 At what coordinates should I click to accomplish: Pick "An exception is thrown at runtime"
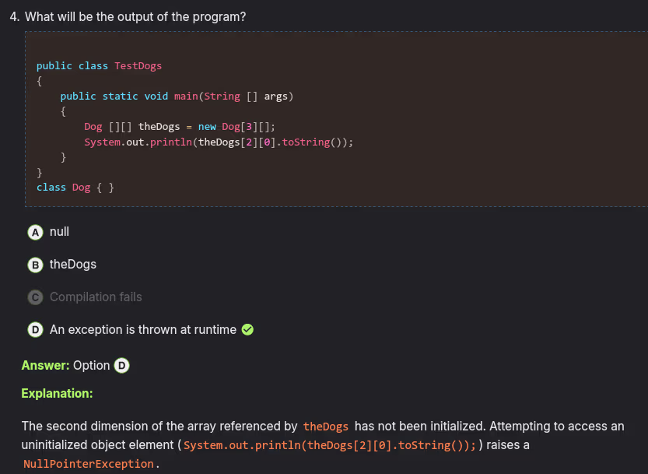(x=143, y=330)
